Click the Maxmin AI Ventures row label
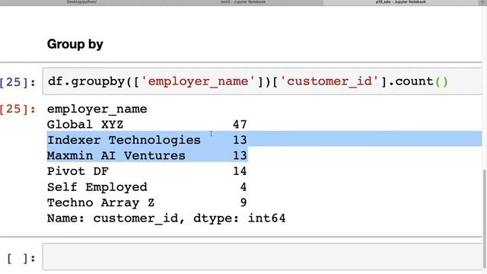Screen dimensions: 487x274 pyautogui.click(x=116, y=155)
